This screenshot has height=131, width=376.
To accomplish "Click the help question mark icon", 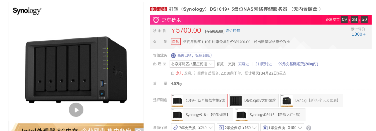I will click(x=309, y=128).
